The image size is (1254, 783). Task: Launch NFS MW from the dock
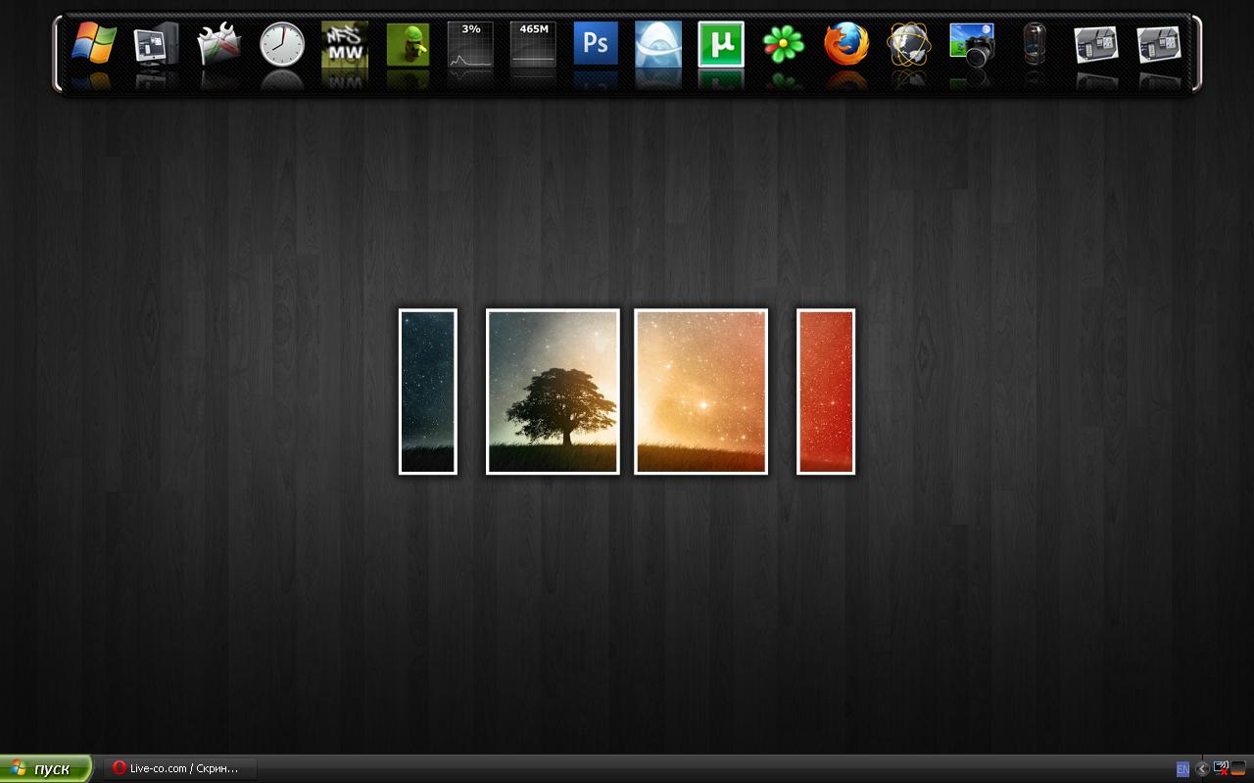click(x=345, y=45)
